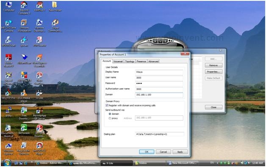This screenshot has width=266, height=167.
Task: Select the FLV Player desktop icon
Action: click(x=39, y=149)
